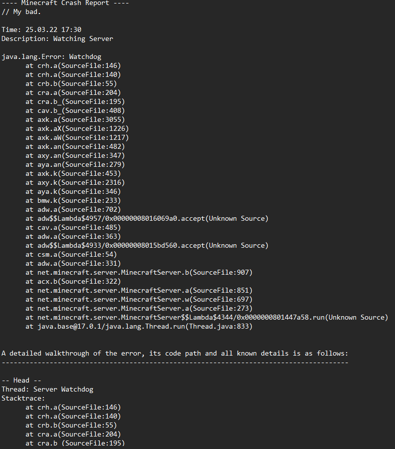Image resolution: width=395 pixels, height=449 pixels.
Task: Click the java.lang.Thread.run(Thread.java:833) line
Action: point(139,327)
